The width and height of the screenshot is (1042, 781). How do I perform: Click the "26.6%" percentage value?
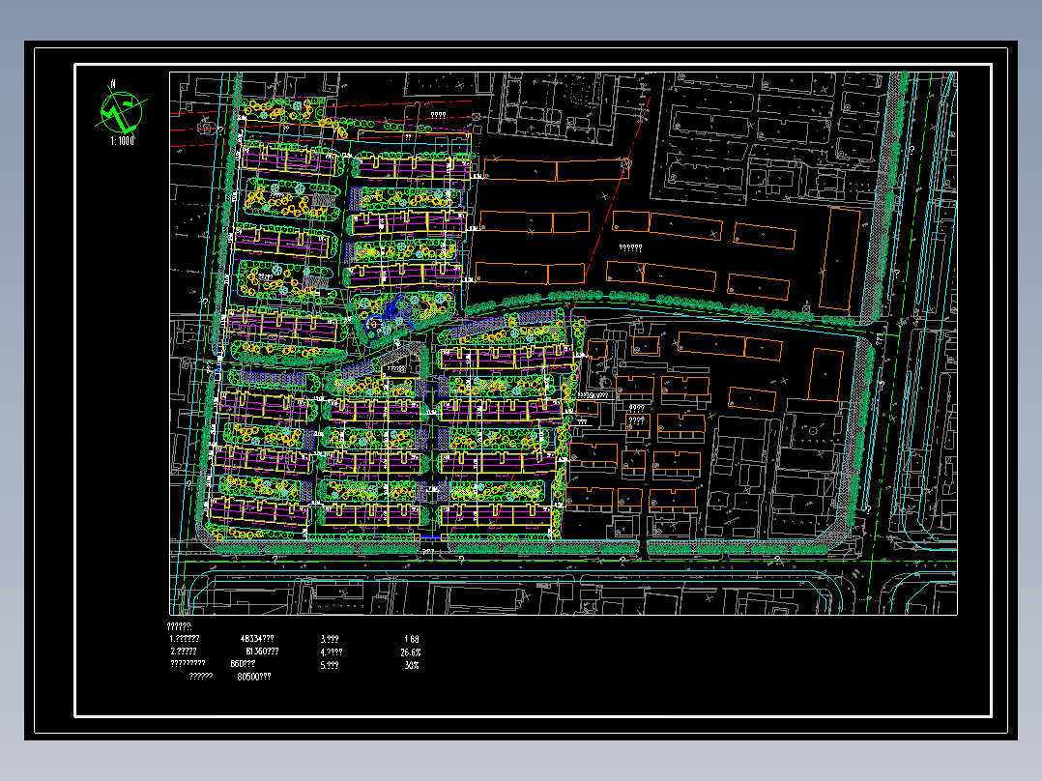coord(411,652)
